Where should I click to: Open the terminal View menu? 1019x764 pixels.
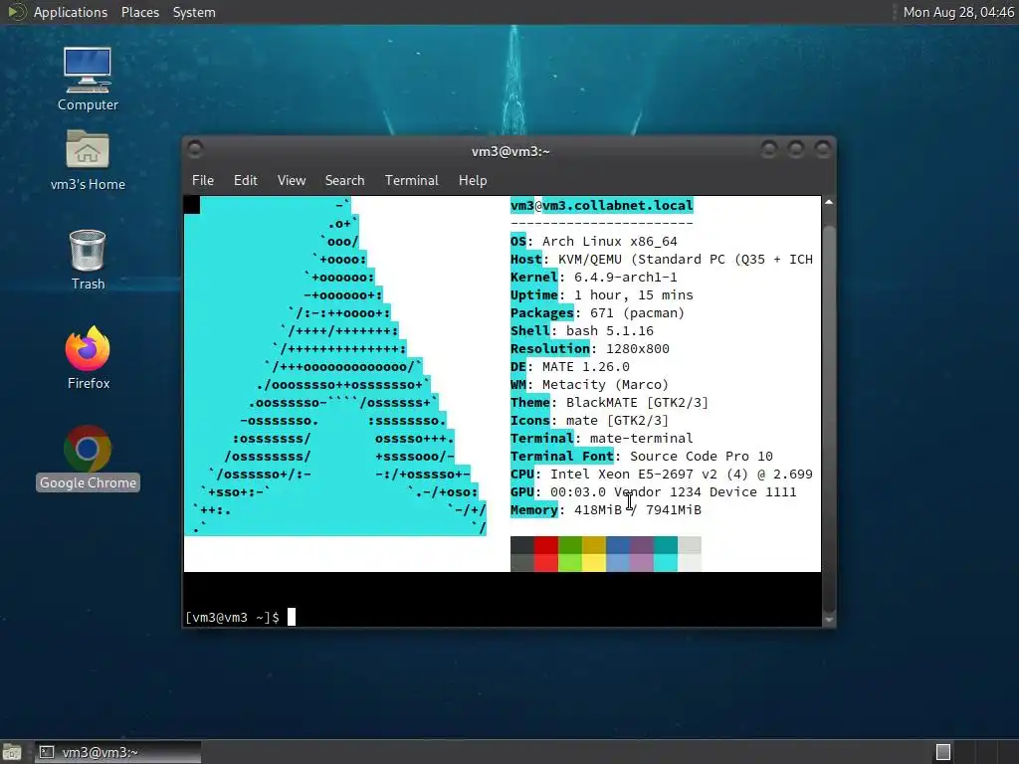(x=292, y=180)
